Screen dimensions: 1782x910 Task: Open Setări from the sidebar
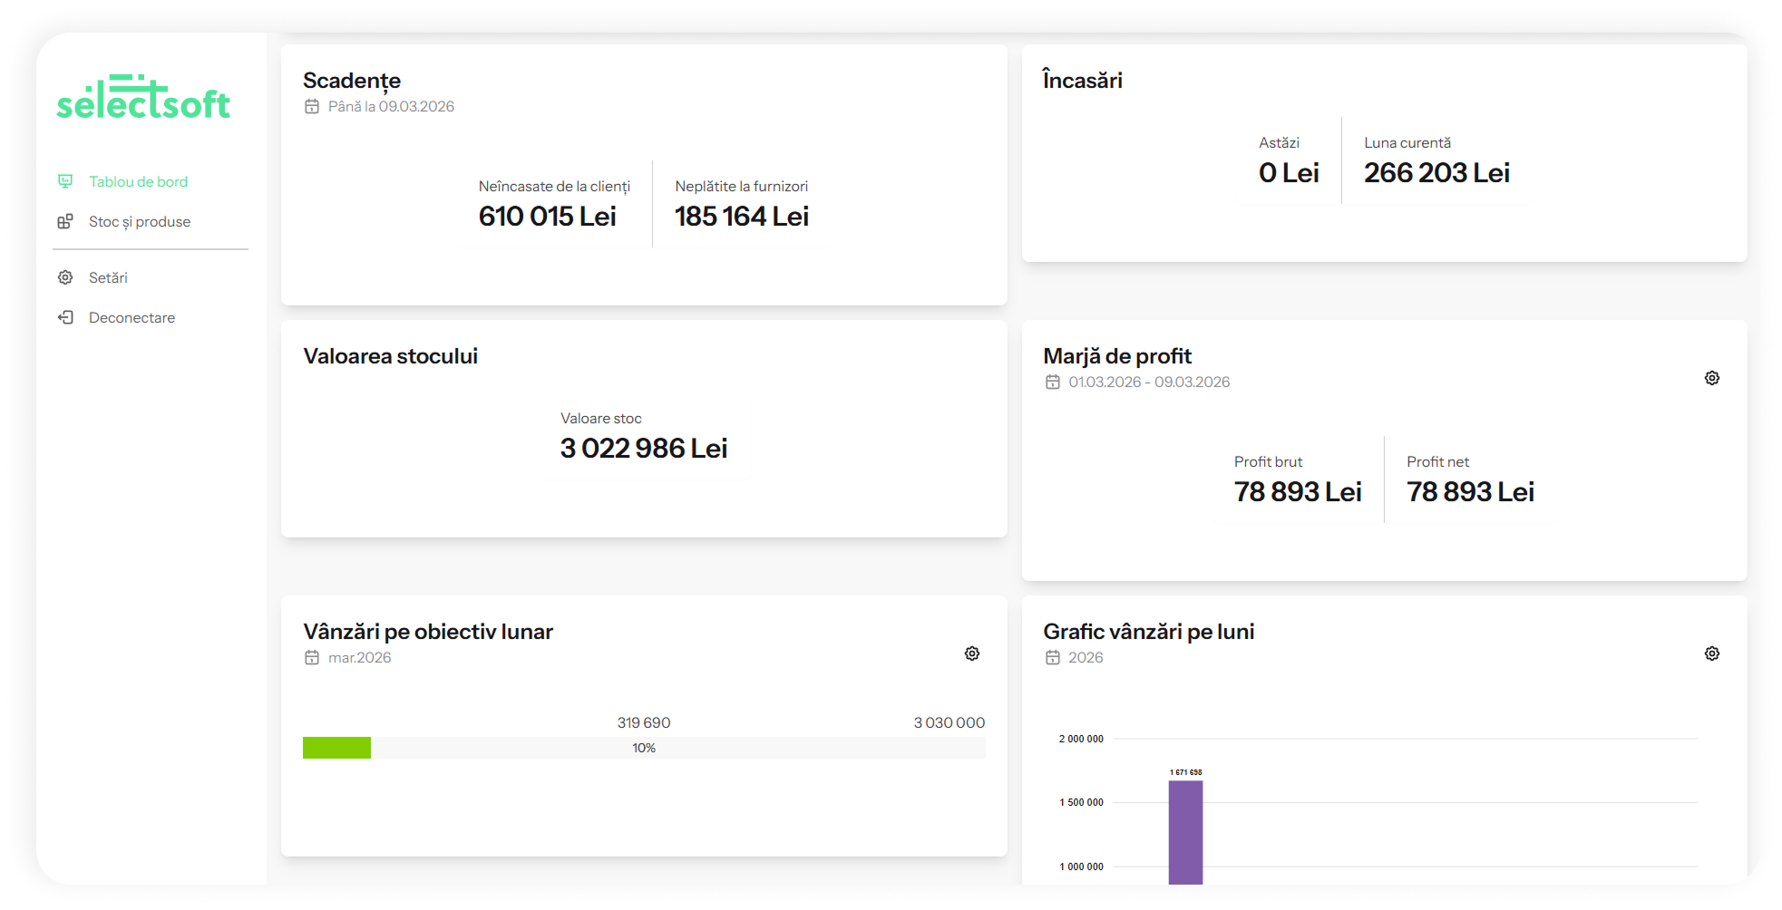click(108, 277)
